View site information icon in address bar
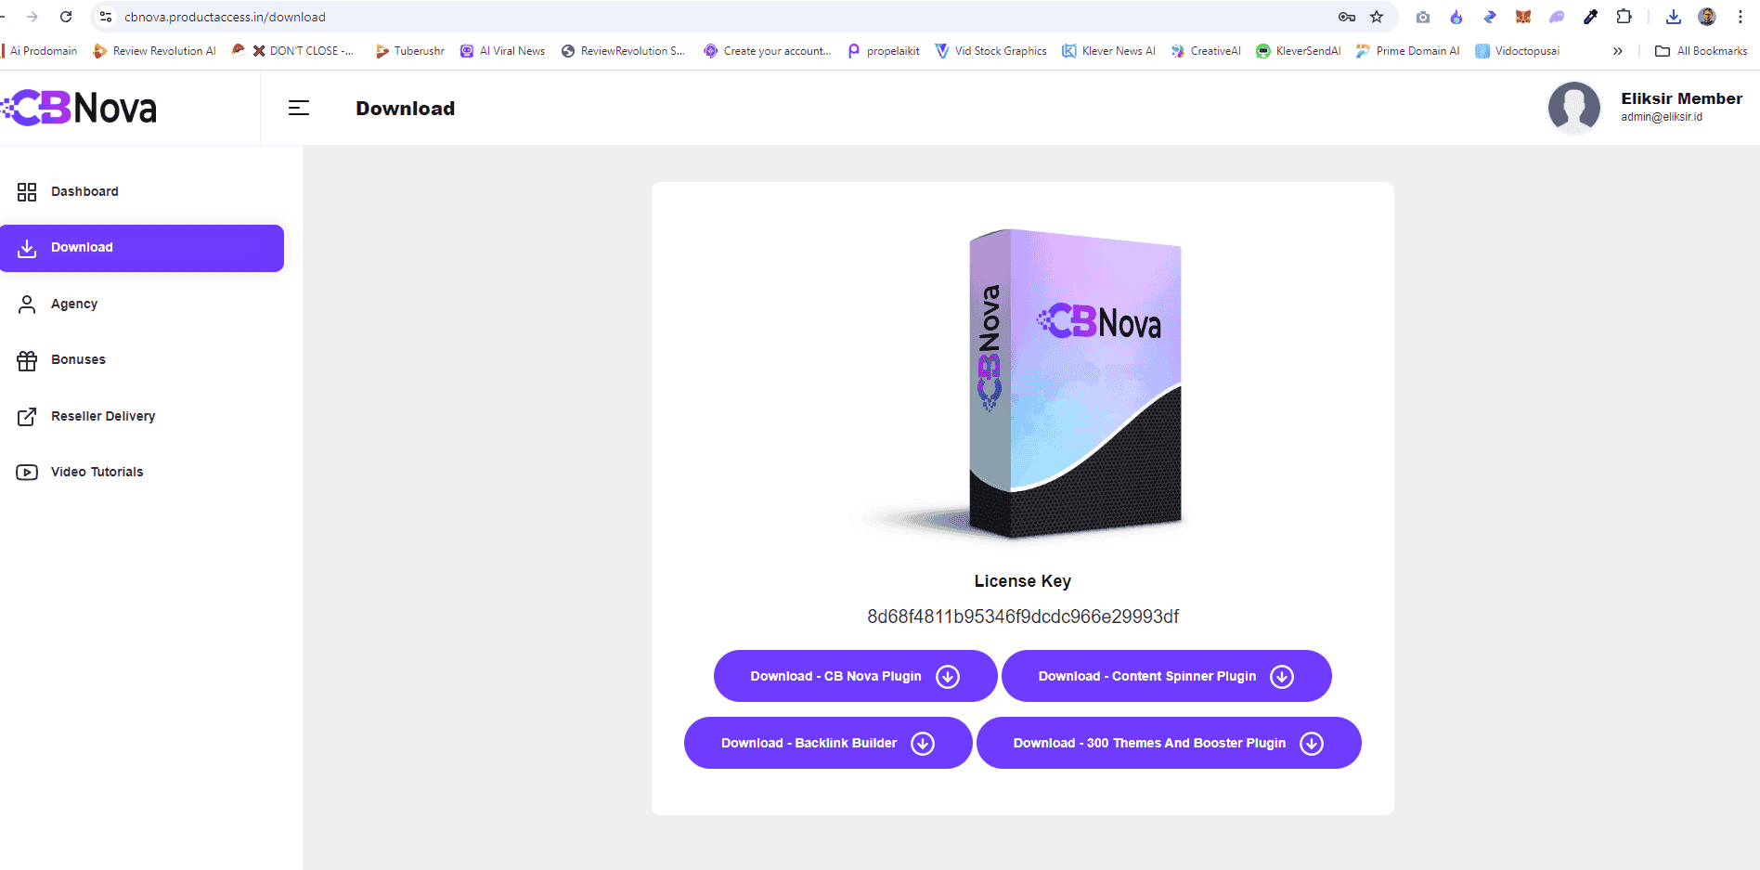This screenshot has width=1760, height=870. tap(106, 17)
